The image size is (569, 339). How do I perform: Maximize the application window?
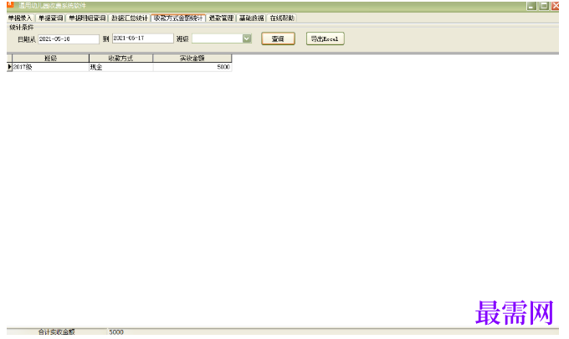(x=544, y=6)
